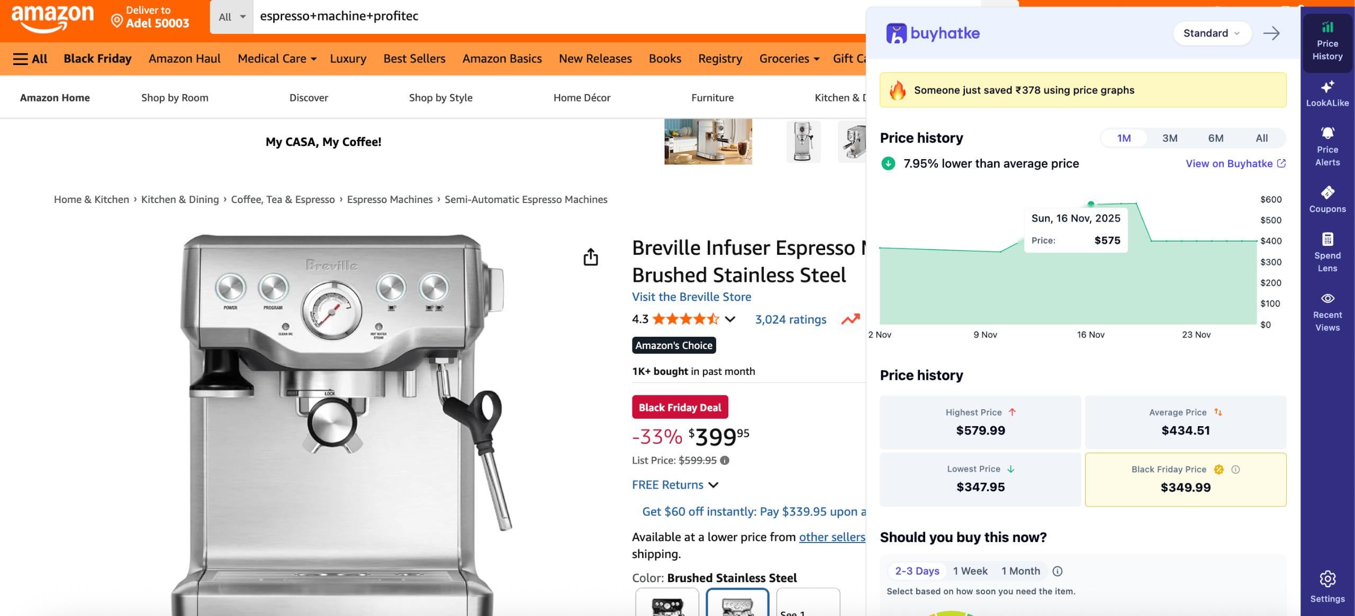Open Best Sellers nav menu item
1355x616 pixels.
tap(414, 59)
